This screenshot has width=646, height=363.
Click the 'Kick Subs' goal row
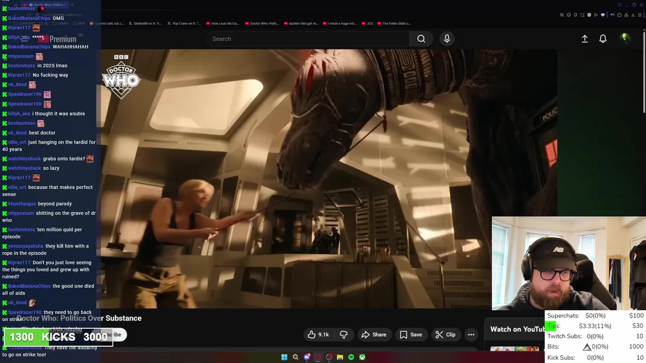coord(595,357)
